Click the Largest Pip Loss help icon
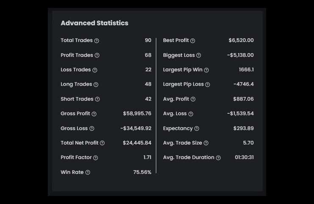Screen dimensions: 314x204 click(208, 85)
